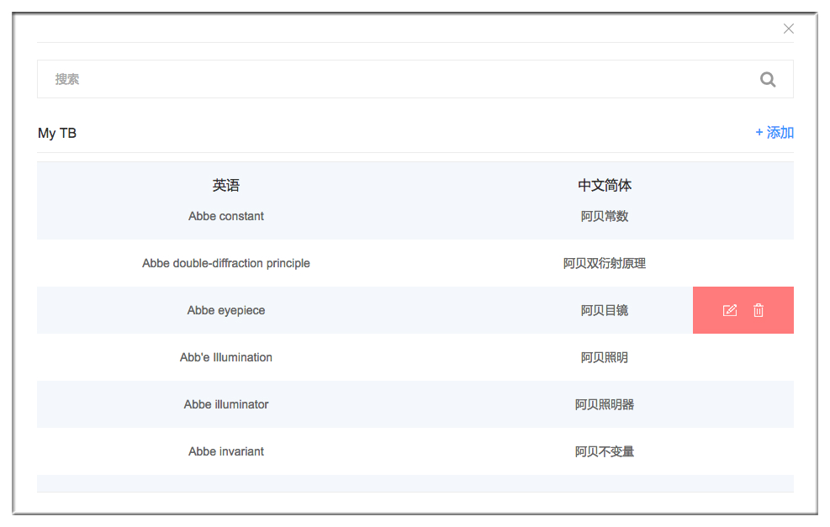
Task: Select the translation 阿贝照明器
Action: [x=605, y=404]
